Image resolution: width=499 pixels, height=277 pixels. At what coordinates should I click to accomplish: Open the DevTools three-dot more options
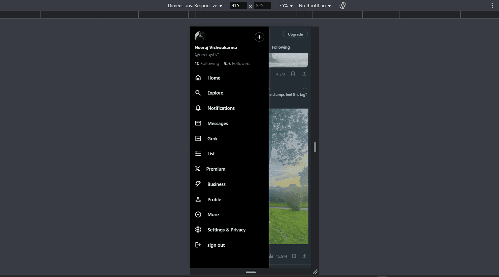(x=492, y=6)
